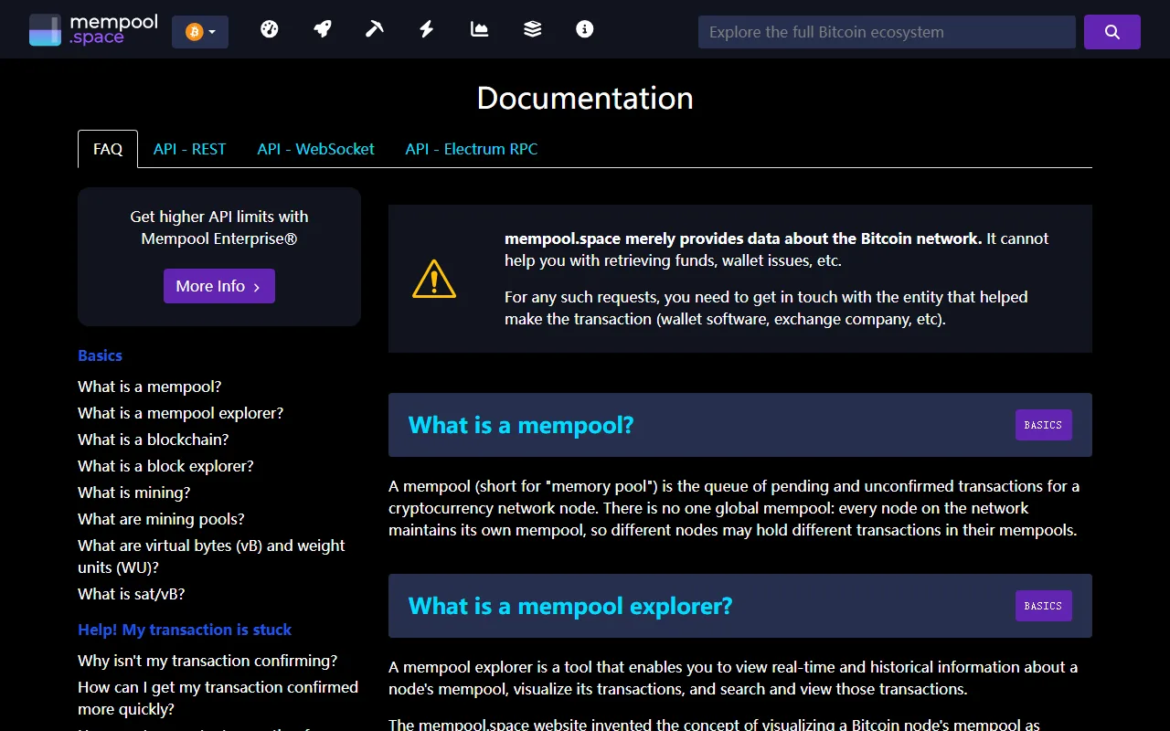Screen dimensions: 1170x731
Task: Open the Basics section link in sidebar
Action: [x=100, y=355]
